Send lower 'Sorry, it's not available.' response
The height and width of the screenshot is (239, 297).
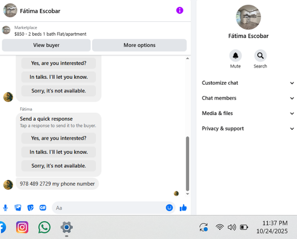59,165
